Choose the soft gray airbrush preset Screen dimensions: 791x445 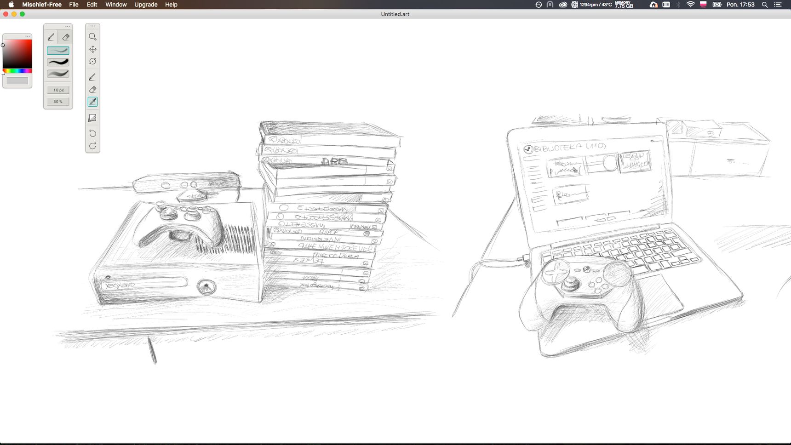[58, 74]
